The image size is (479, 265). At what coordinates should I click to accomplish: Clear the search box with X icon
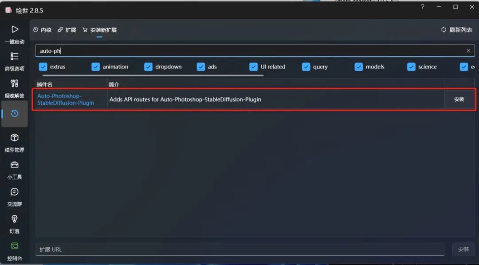click(468, 51)
